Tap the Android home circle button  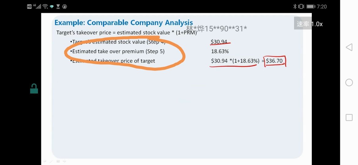(349, 82)
